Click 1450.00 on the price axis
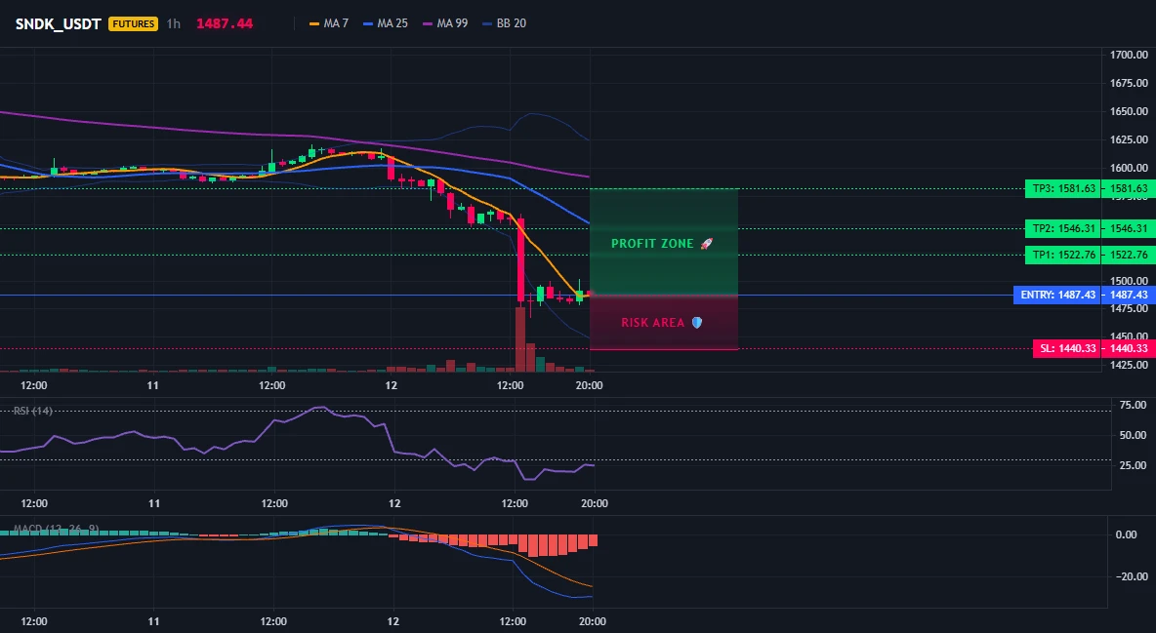 [x=1129, y=336]
